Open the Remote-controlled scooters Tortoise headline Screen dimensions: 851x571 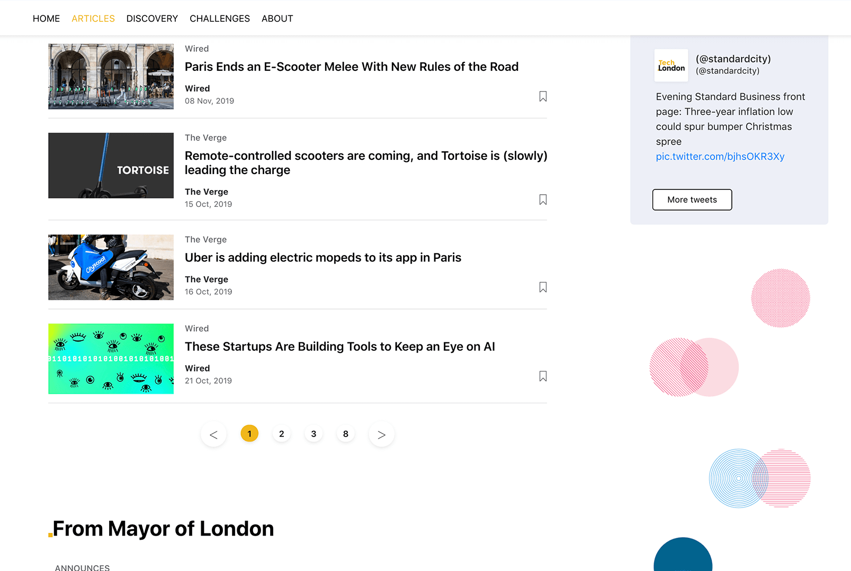pyautogui.click(x=366, y=162)
